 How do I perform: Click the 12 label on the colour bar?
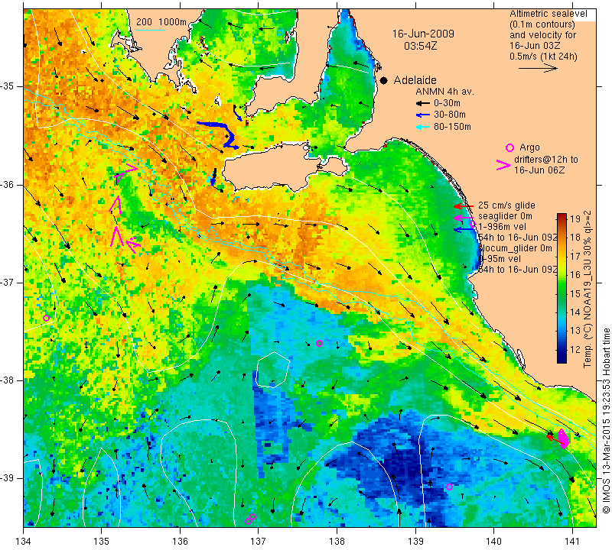tap(575, 349)
